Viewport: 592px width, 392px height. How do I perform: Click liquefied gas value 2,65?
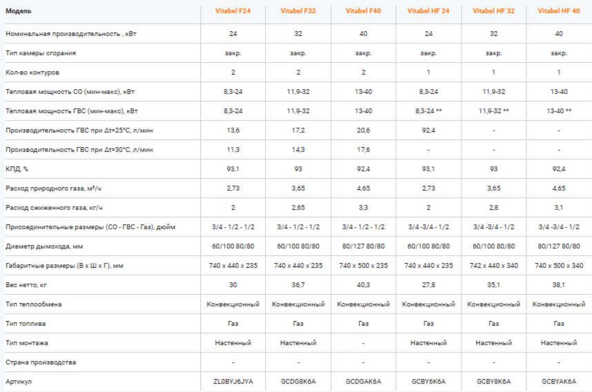(x=298, y=208)
